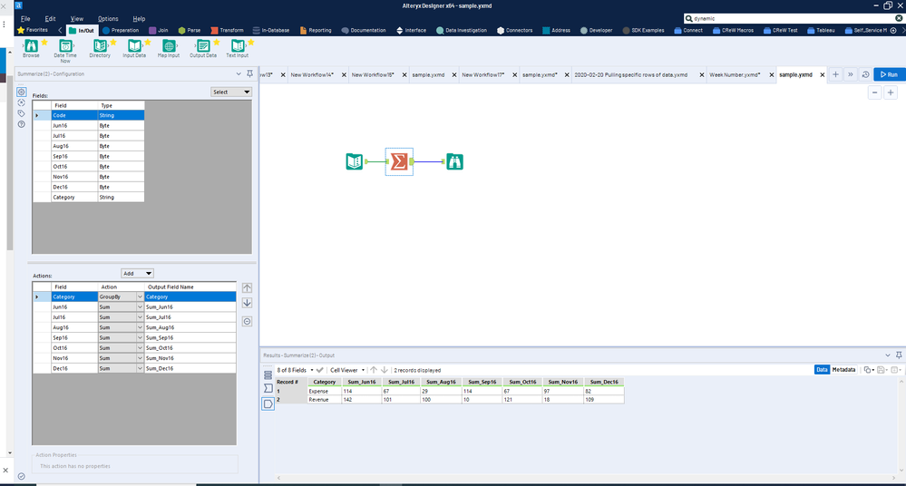
Task: Switch to the Preparation tool category
Action: (121, 30)
